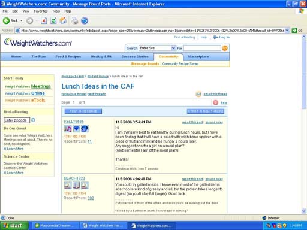Click the email this thread envelope icon

click(198, 94)
